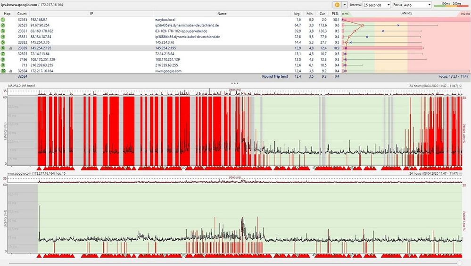Click IP cell 172.217.16.164 in hop 10
471x266 pixels.
[x=42, y=71]
